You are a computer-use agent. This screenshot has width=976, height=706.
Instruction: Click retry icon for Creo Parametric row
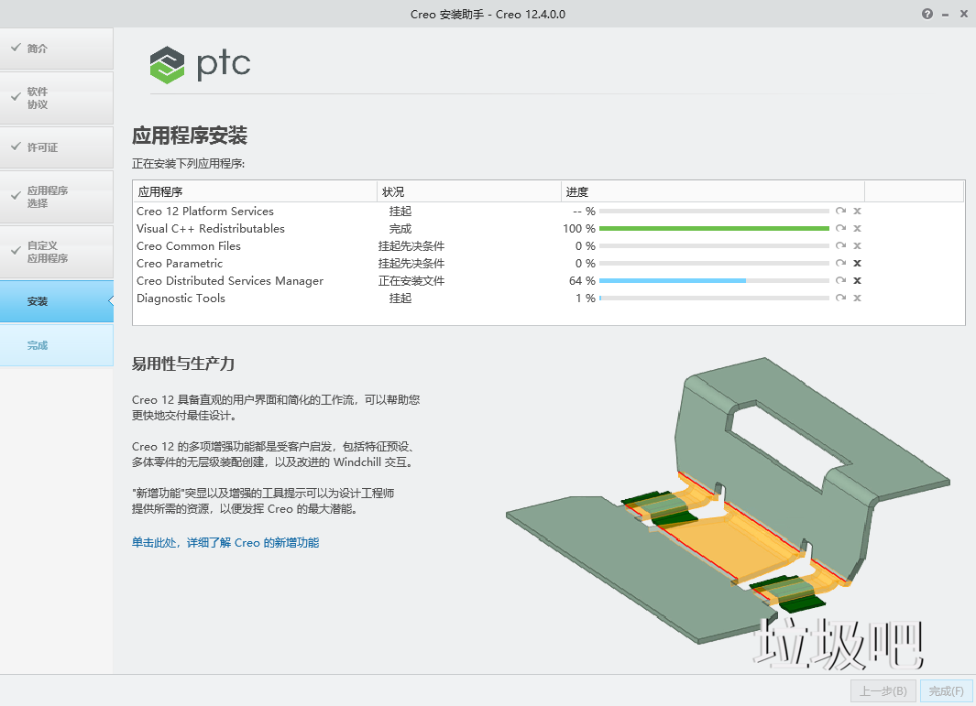pos(840,264)
